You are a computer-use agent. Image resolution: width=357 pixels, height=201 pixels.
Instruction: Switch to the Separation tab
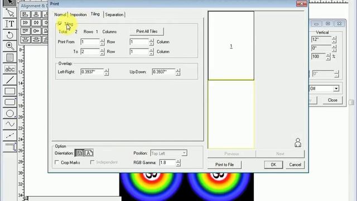click(x=114, y=15)
